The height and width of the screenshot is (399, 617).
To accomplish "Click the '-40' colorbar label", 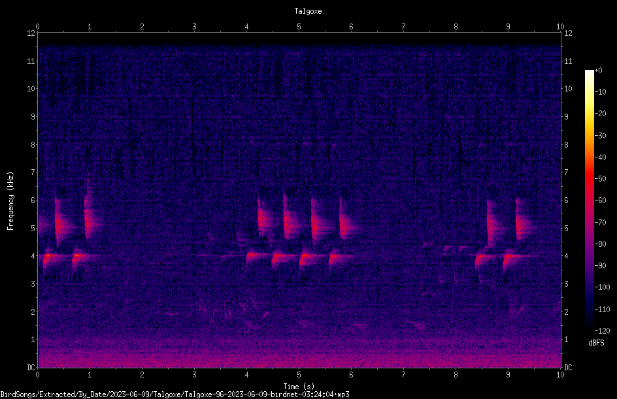I will click(x=600, y=157).
